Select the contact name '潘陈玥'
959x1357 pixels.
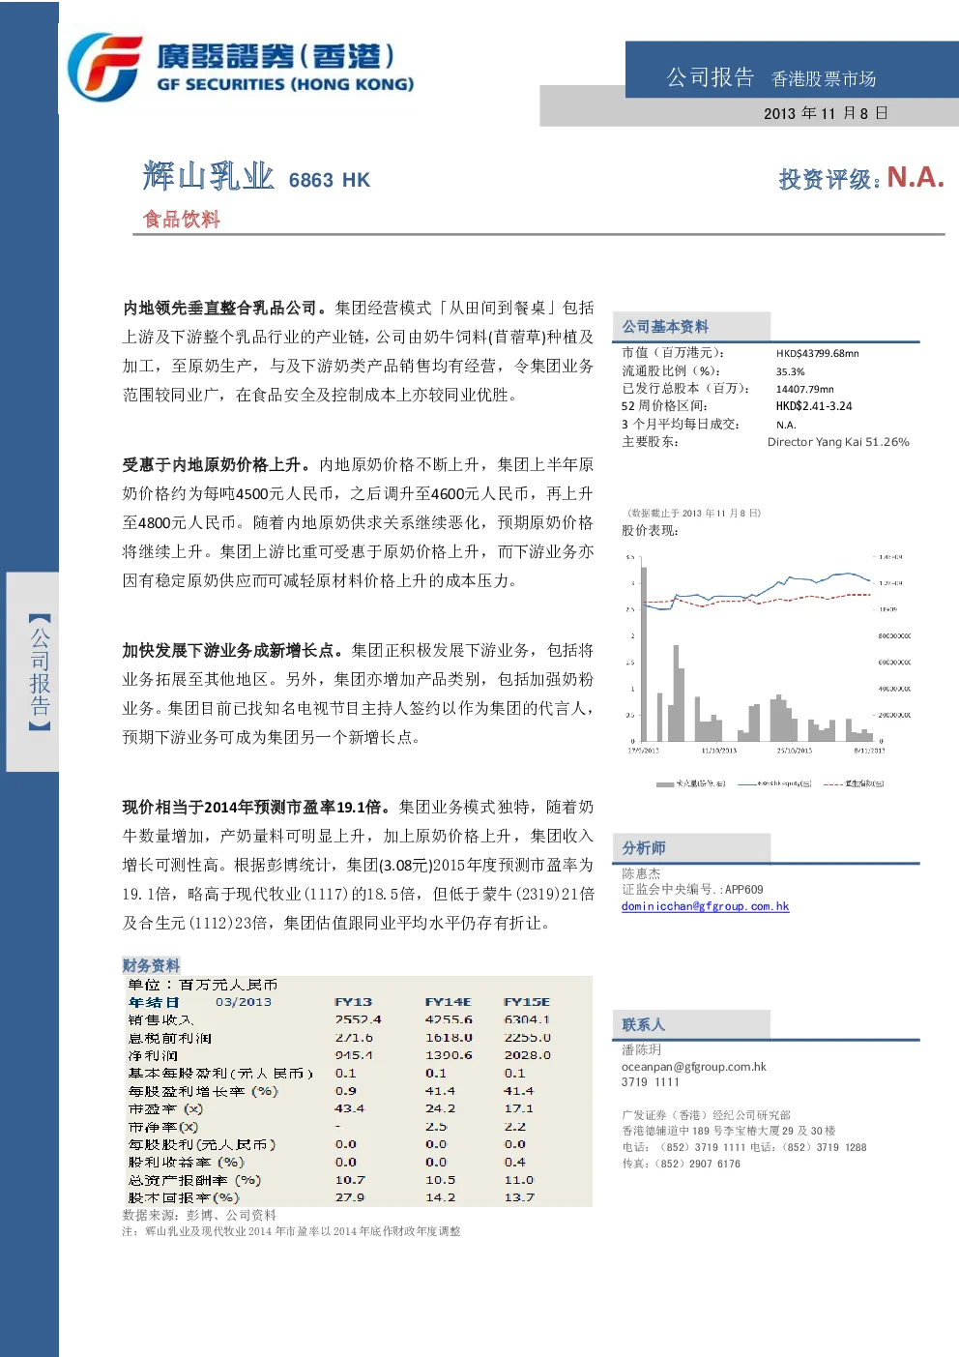pos(641,1049)
